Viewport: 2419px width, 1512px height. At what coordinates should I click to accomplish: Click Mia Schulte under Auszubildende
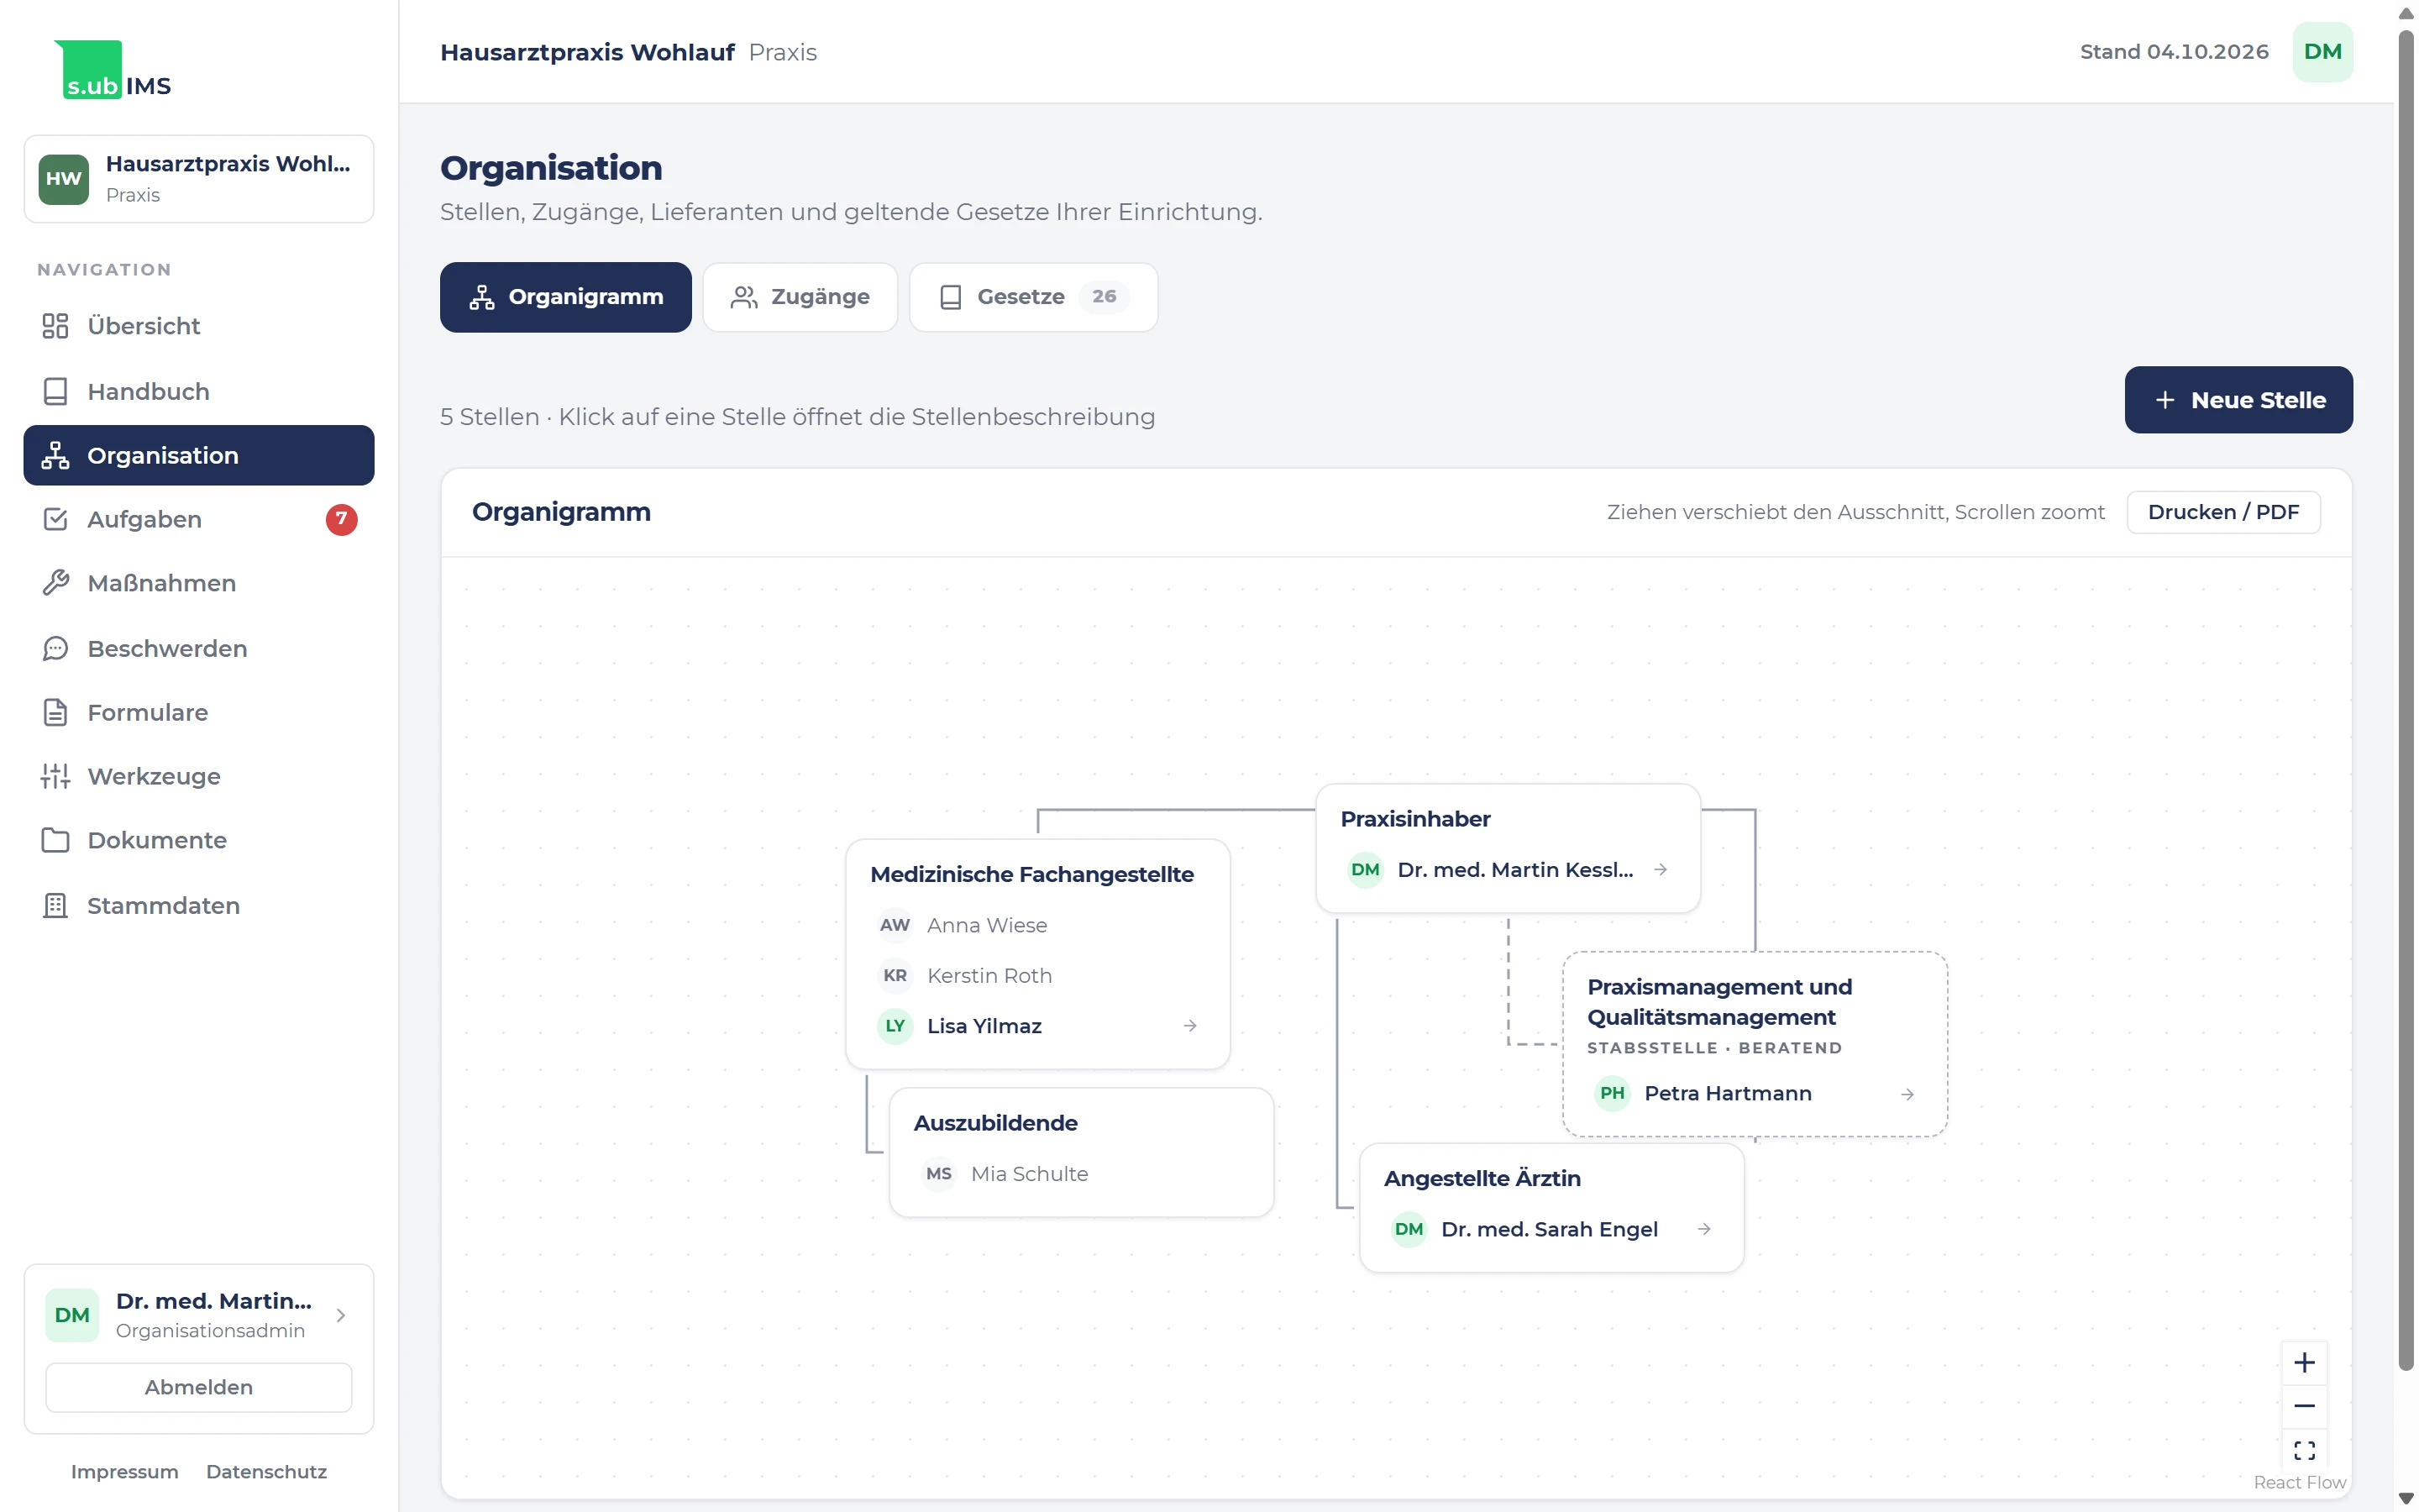pyautogui.click(x=1029, y=1174)
